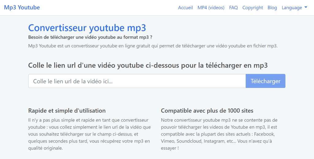This screenshot has height=159, width=314.
Task: Focus the video URL input field
Action: tap(137, 81)
